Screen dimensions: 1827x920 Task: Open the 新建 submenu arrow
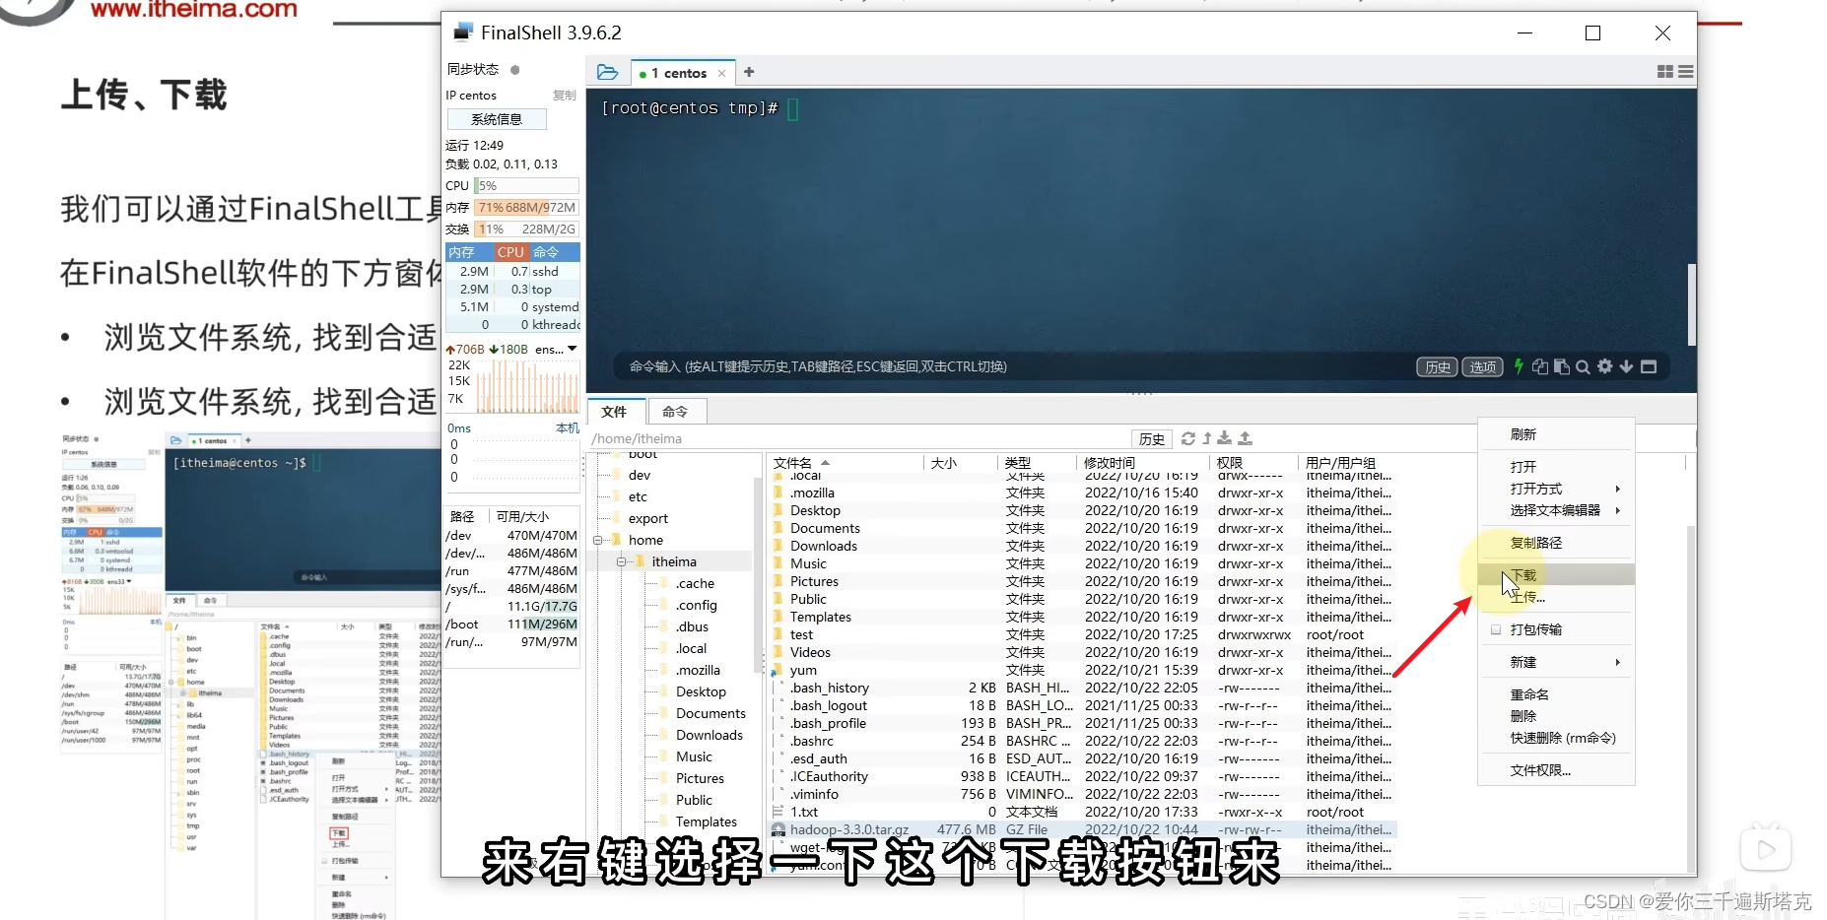pyautogui.click(x=1617, y=662)
